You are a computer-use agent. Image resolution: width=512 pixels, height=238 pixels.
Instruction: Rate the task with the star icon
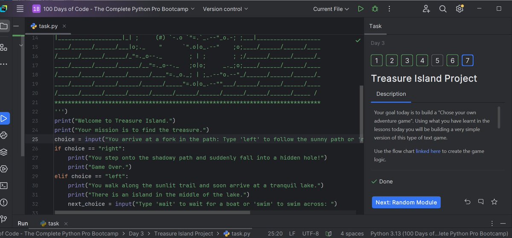[494, 202]
